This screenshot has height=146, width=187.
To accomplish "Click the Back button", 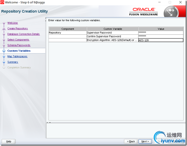I will 131,141.
